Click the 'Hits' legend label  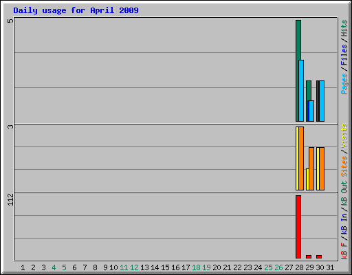[x=344, y=28]
